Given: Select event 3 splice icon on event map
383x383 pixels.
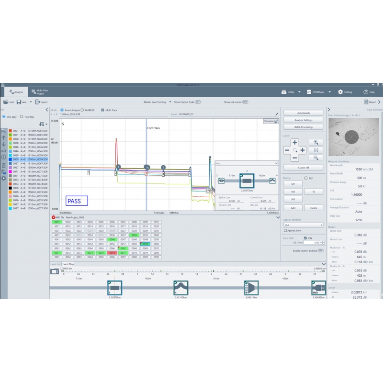Looking at the screenshot, I should [x=114, y=288].
